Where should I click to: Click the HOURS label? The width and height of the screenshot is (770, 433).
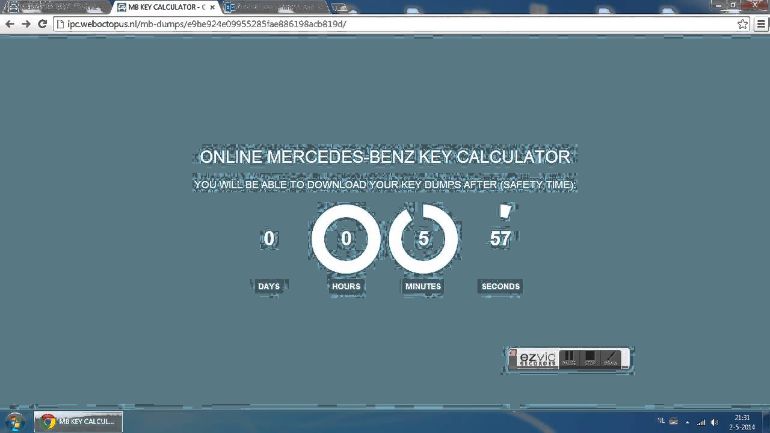point(346,286)
